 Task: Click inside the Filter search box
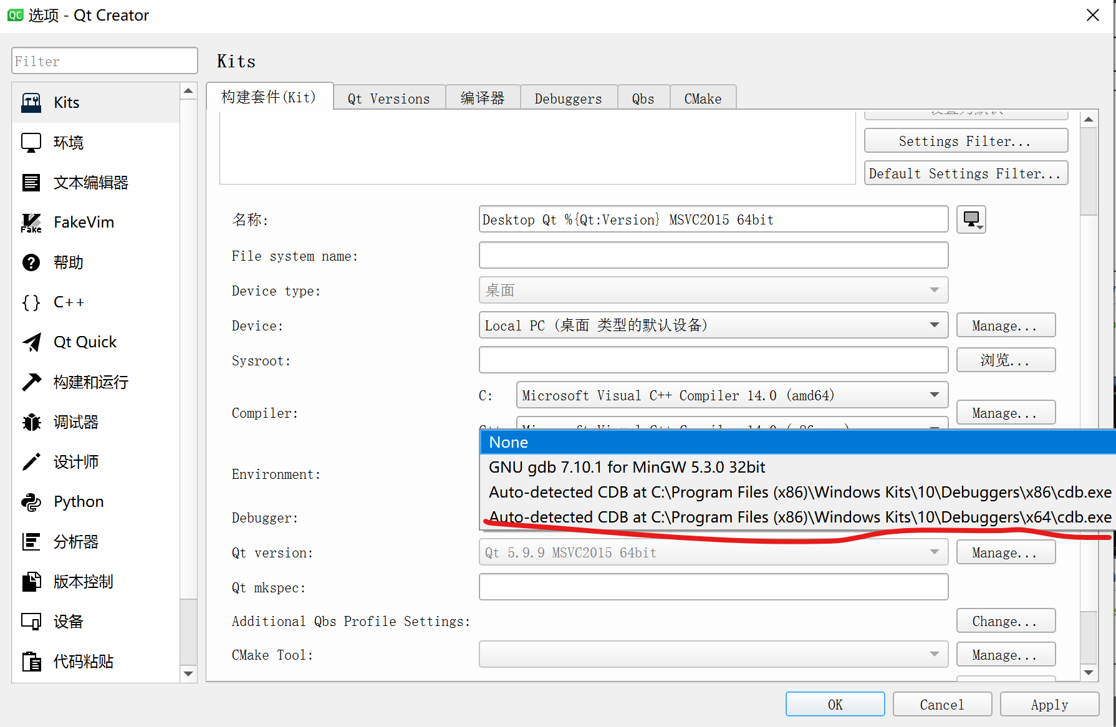click(103, 60)
